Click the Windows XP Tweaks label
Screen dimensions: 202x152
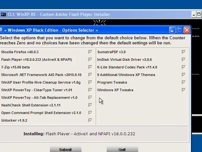(x=115, y=90)
